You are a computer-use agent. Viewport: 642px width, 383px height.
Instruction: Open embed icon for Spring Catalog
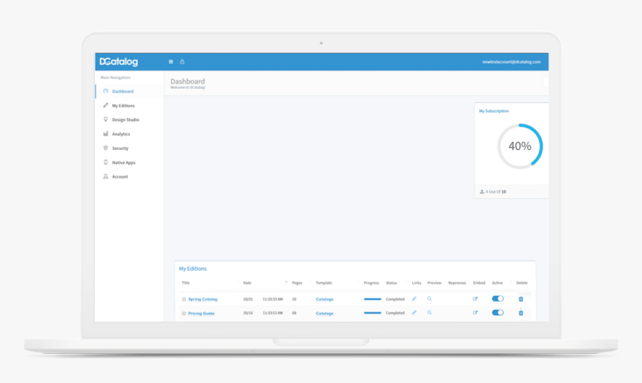[476, 299]
